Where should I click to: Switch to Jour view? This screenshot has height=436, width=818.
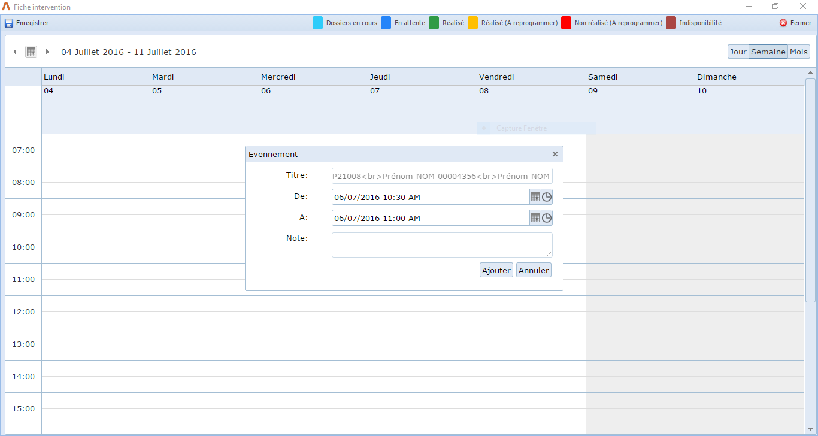pyautogui.click(x=738, y=52)
